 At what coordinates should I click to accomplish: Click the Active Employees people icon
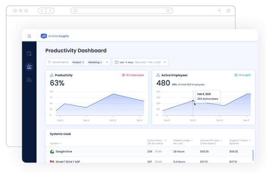point(158,75)
